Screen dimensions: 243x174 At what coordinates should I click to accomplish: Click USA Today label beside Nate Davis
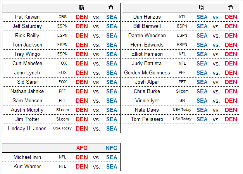pos(182,110)
